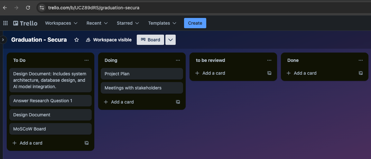Open the Workspaces dropdown menu
Viewport: 371px width, 159px height.
click(x=61, y=23)
